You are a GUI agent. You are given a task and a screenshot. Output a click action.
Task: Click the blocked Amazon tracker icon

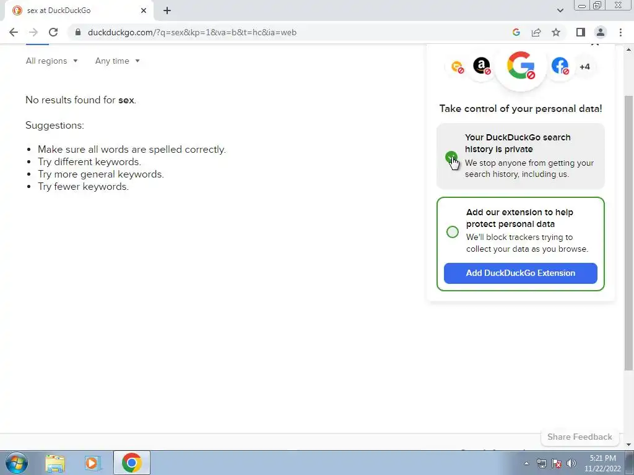tap(482, 66)
